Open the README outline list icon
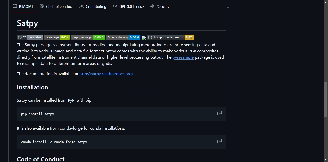 (x=228, y=6)
